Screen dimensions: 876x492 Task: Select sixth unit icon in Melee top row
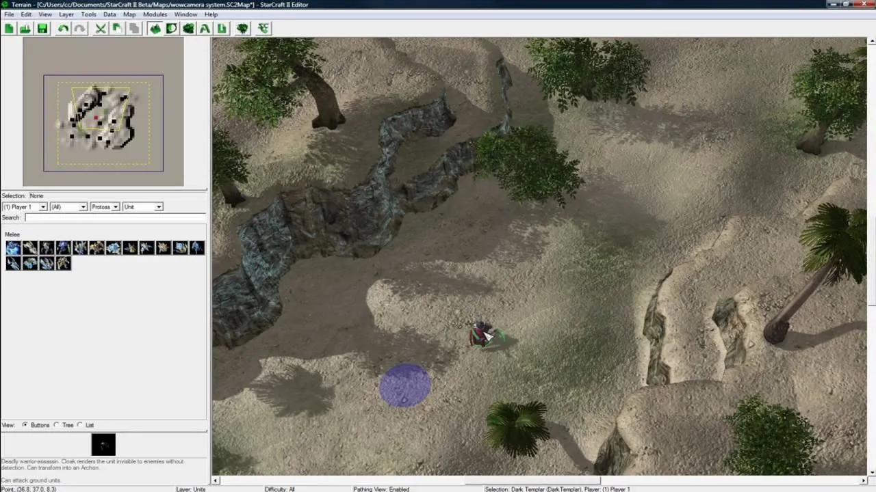pyautogui.click(x=96, y=247)
